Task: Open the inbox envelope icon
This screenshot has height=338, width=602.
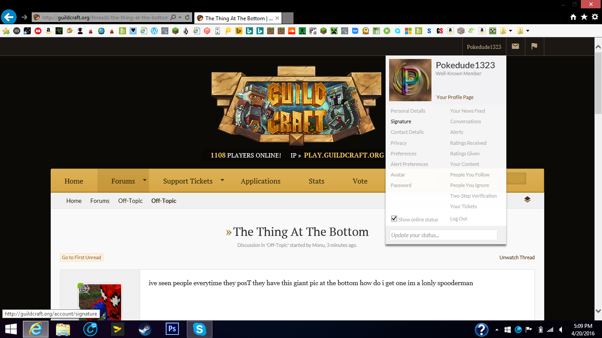Action: (x=515, y=46)
